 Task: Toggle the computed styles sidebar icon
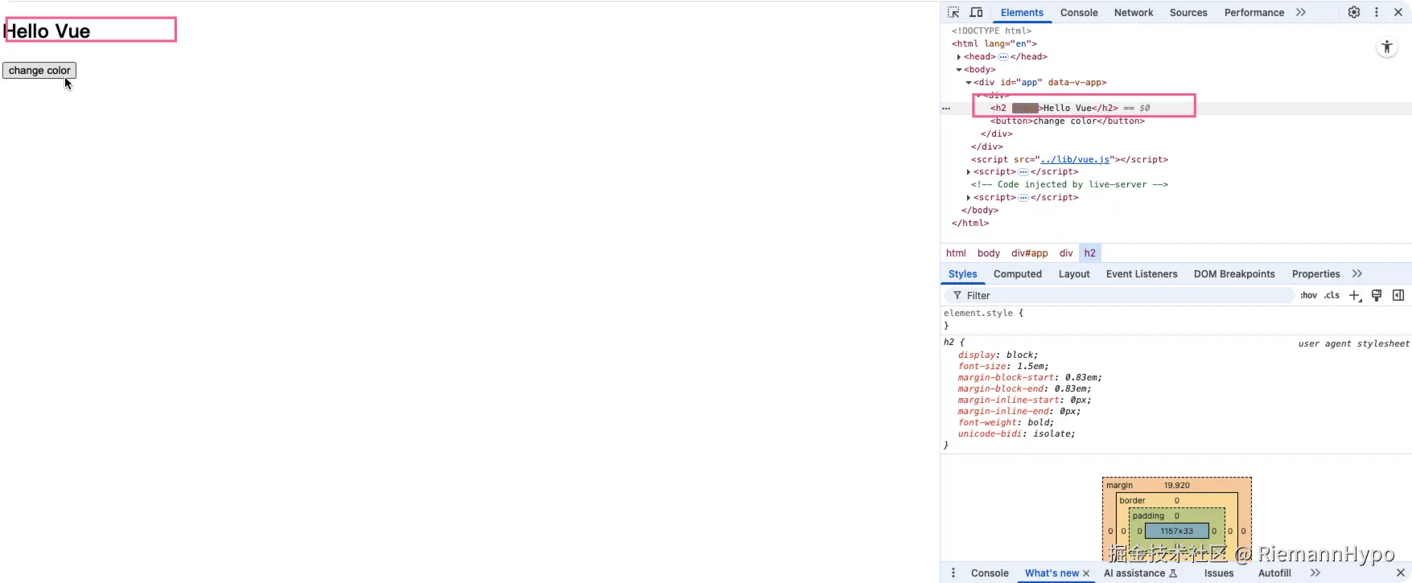[x=1398, y=296]
